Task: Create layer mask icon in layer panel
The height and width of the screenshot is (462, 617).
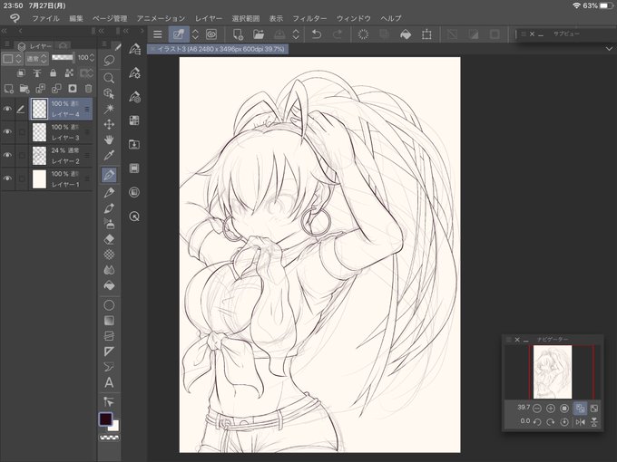Action: 73,89
